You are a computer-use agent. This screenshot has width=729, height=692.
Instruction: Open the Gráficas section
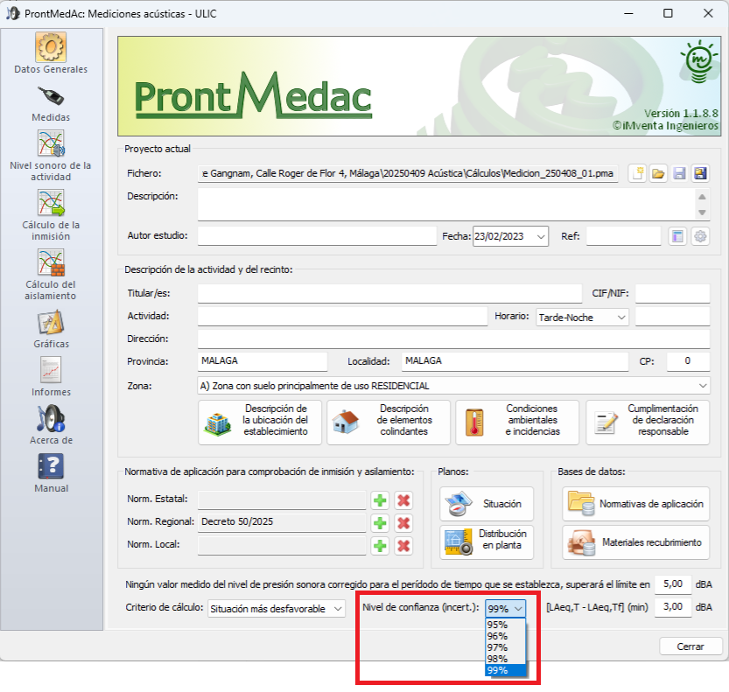tap(51, 329)
